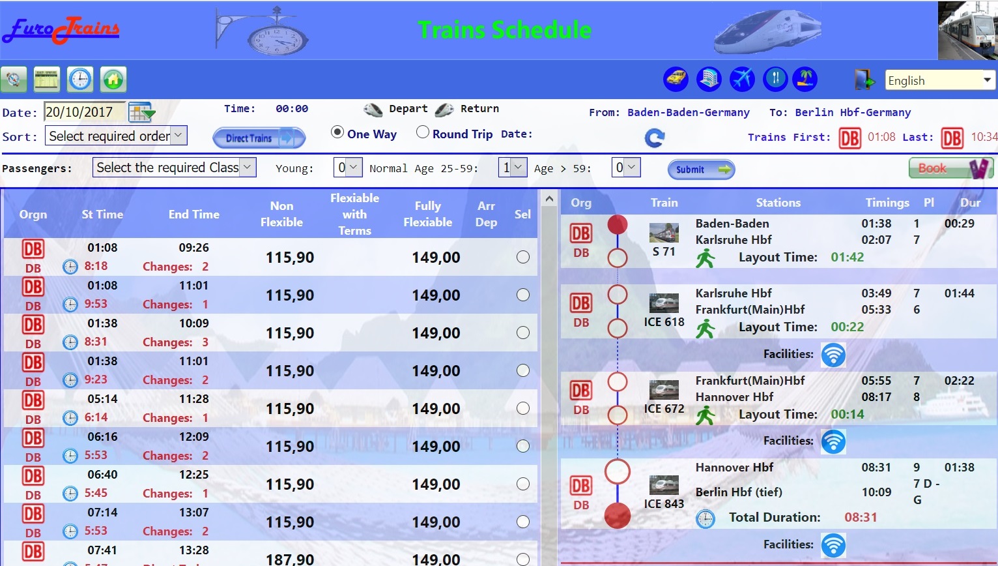Image resolution: width=998 pixels, height=566 pixels.
Task: Click the blue clock toolbar icon
Action: 80,80
